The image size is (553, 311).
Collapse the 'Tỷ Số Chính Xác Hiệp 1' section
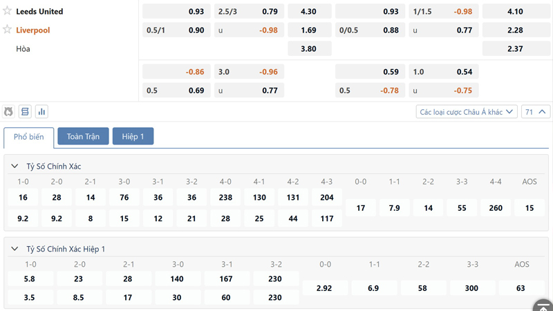pyautogui.click(x=15, y=249)
